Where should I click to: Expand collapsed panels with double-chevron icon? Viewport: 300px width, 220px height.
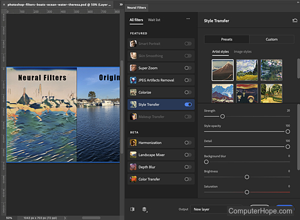tap(121, 4)
